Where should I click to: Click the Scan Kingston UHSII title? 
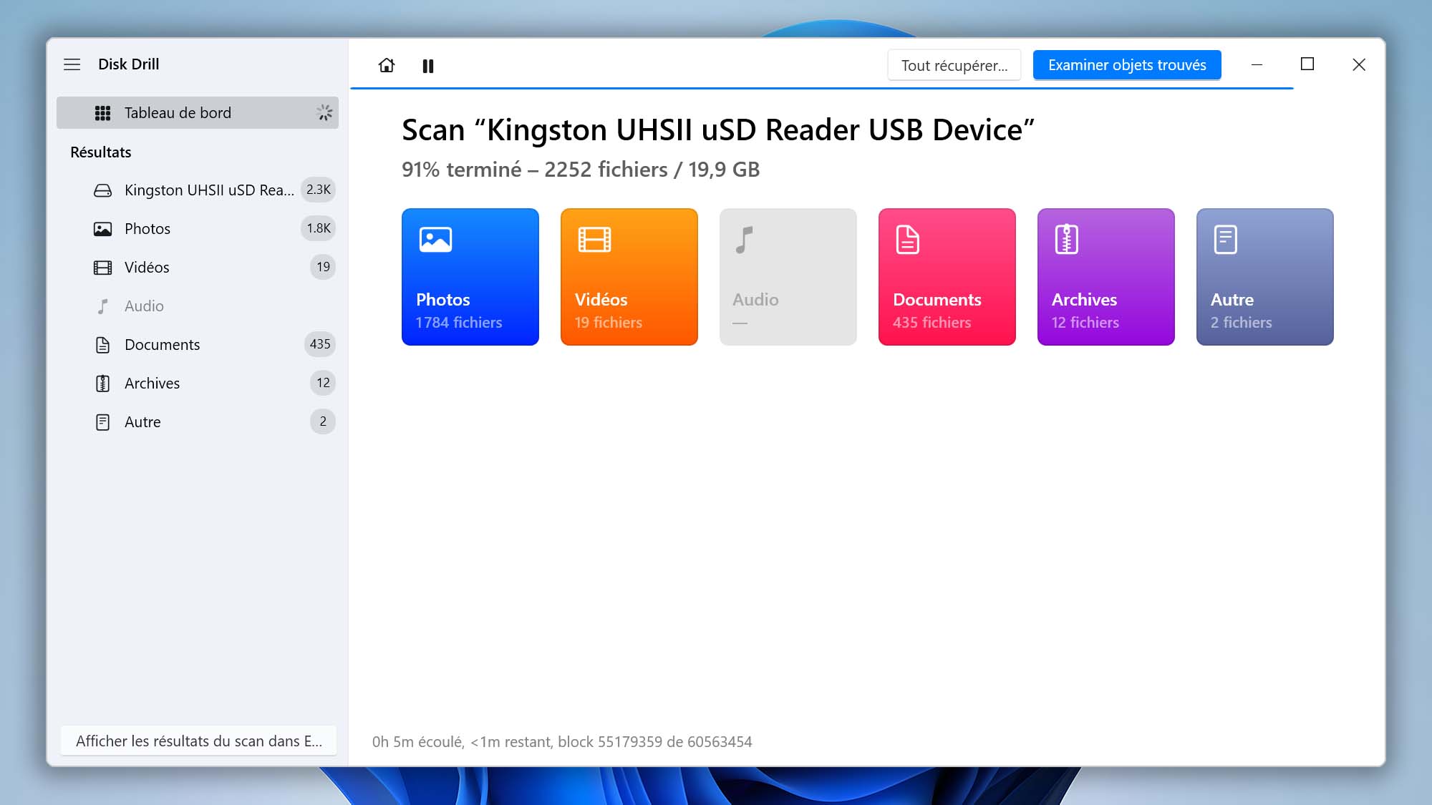point(718,130)
